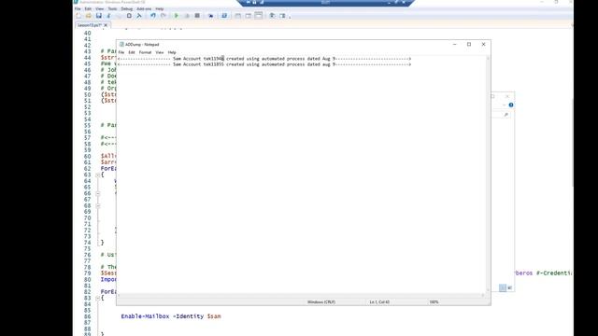Viewport: 598px width, 336px height.
Task: Select large icons view in background dialog
Action: tap(509, 287)
